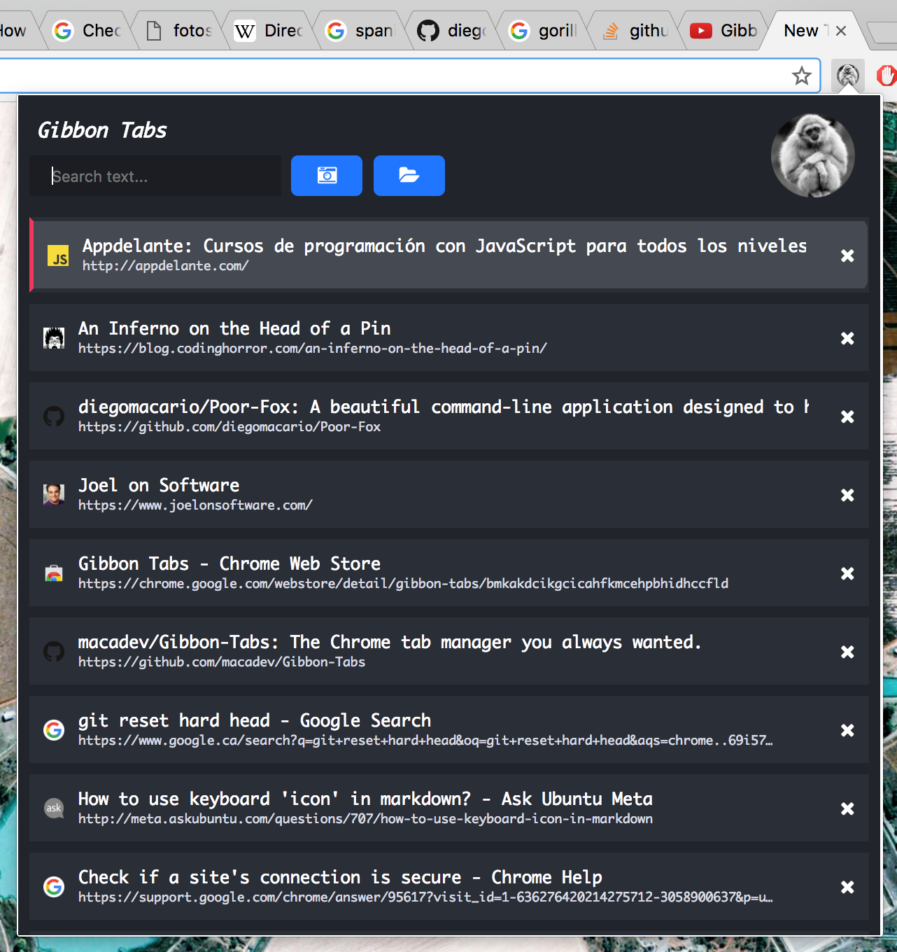Open the red ad blocker extension icon
The height and width of the screenshot is (952, 897).
(887, 76)
